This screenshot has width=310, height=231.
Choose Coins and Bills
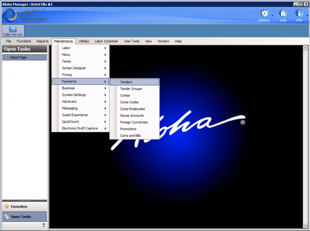point(134,136)
